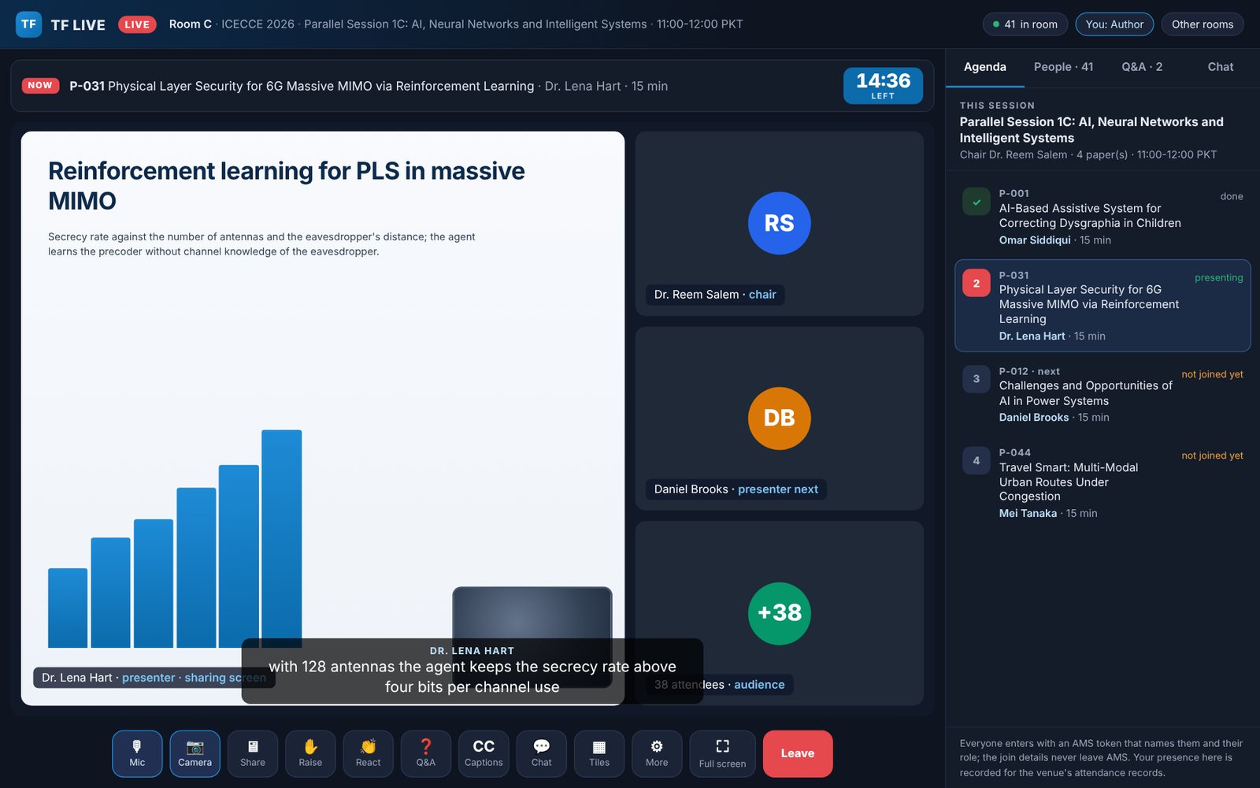Viewport: 1260px width, 788px height.
Task: Toggle the Mic button
Action: coord(137,753)
